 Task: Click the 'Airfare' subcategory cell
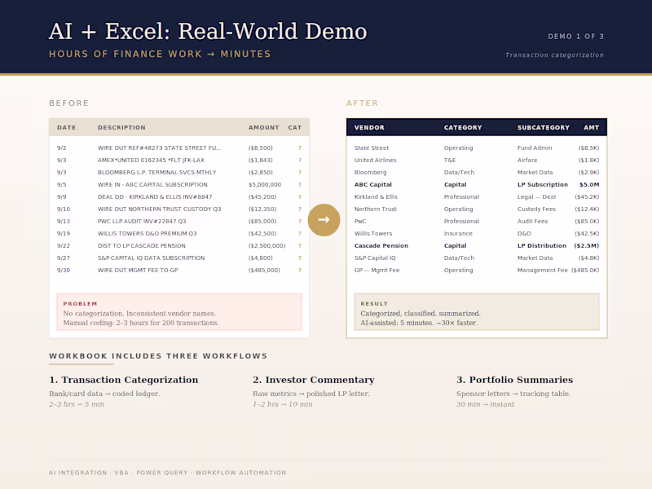pos(527,160)
